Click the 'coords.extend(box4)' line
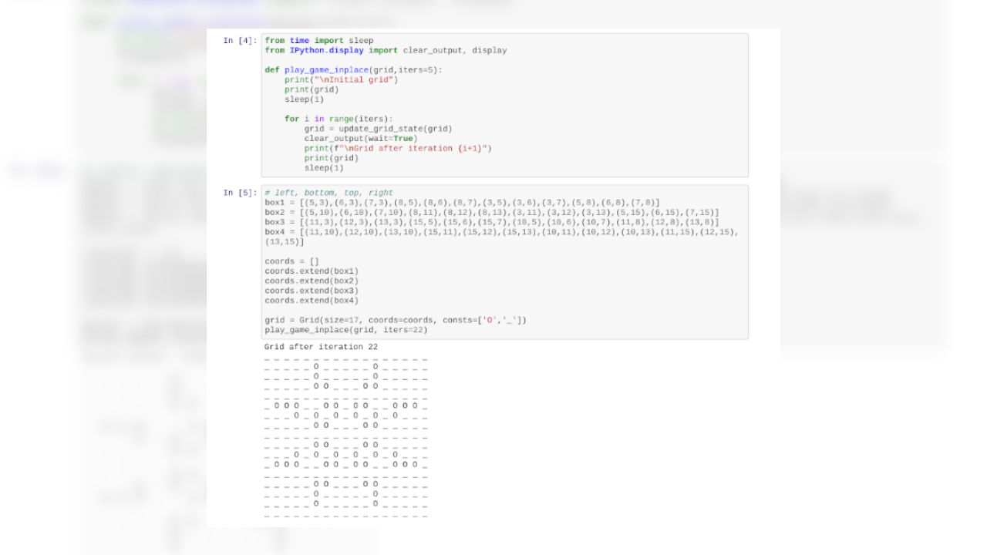The height and width of the screenshot is (555, 987). tap(312, 301)
